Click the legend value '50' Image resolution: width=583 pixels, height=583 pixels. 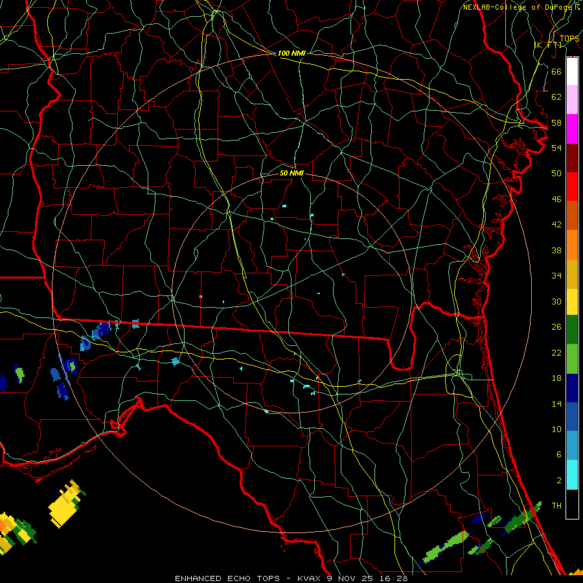point(556,174)
